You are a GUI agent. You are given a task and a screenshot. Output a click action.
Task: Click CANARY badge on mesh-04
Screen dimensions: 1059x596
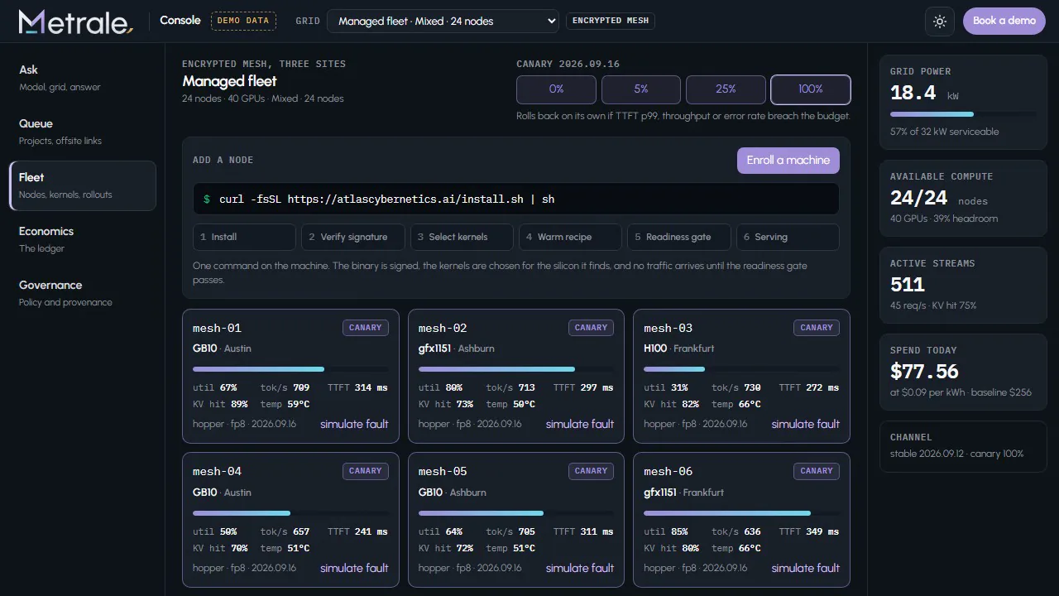[366, 471]
